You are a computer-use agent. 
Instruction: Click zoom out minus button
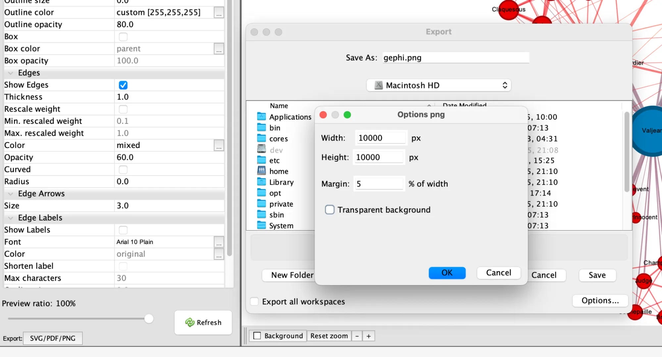point(357,336)
